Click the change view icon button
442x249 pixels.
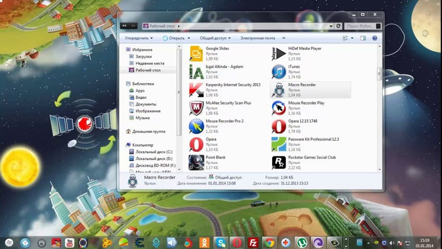pyautogui.click(x=345, y=38)
